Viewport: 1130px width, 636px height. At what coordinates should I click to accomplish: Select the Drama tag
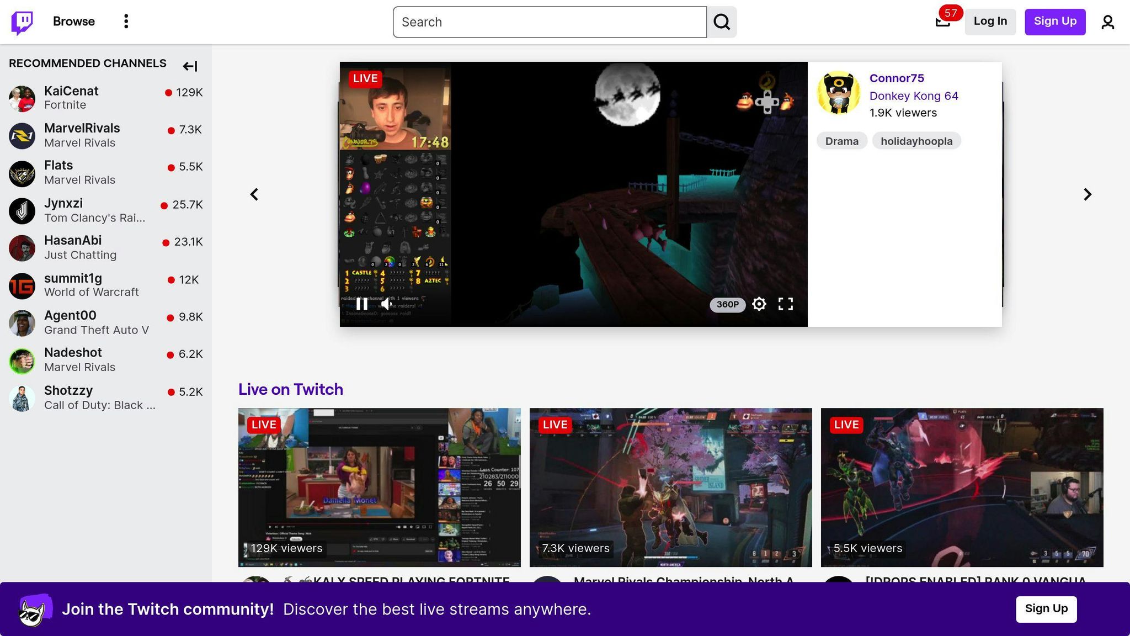tap(841, 141)
